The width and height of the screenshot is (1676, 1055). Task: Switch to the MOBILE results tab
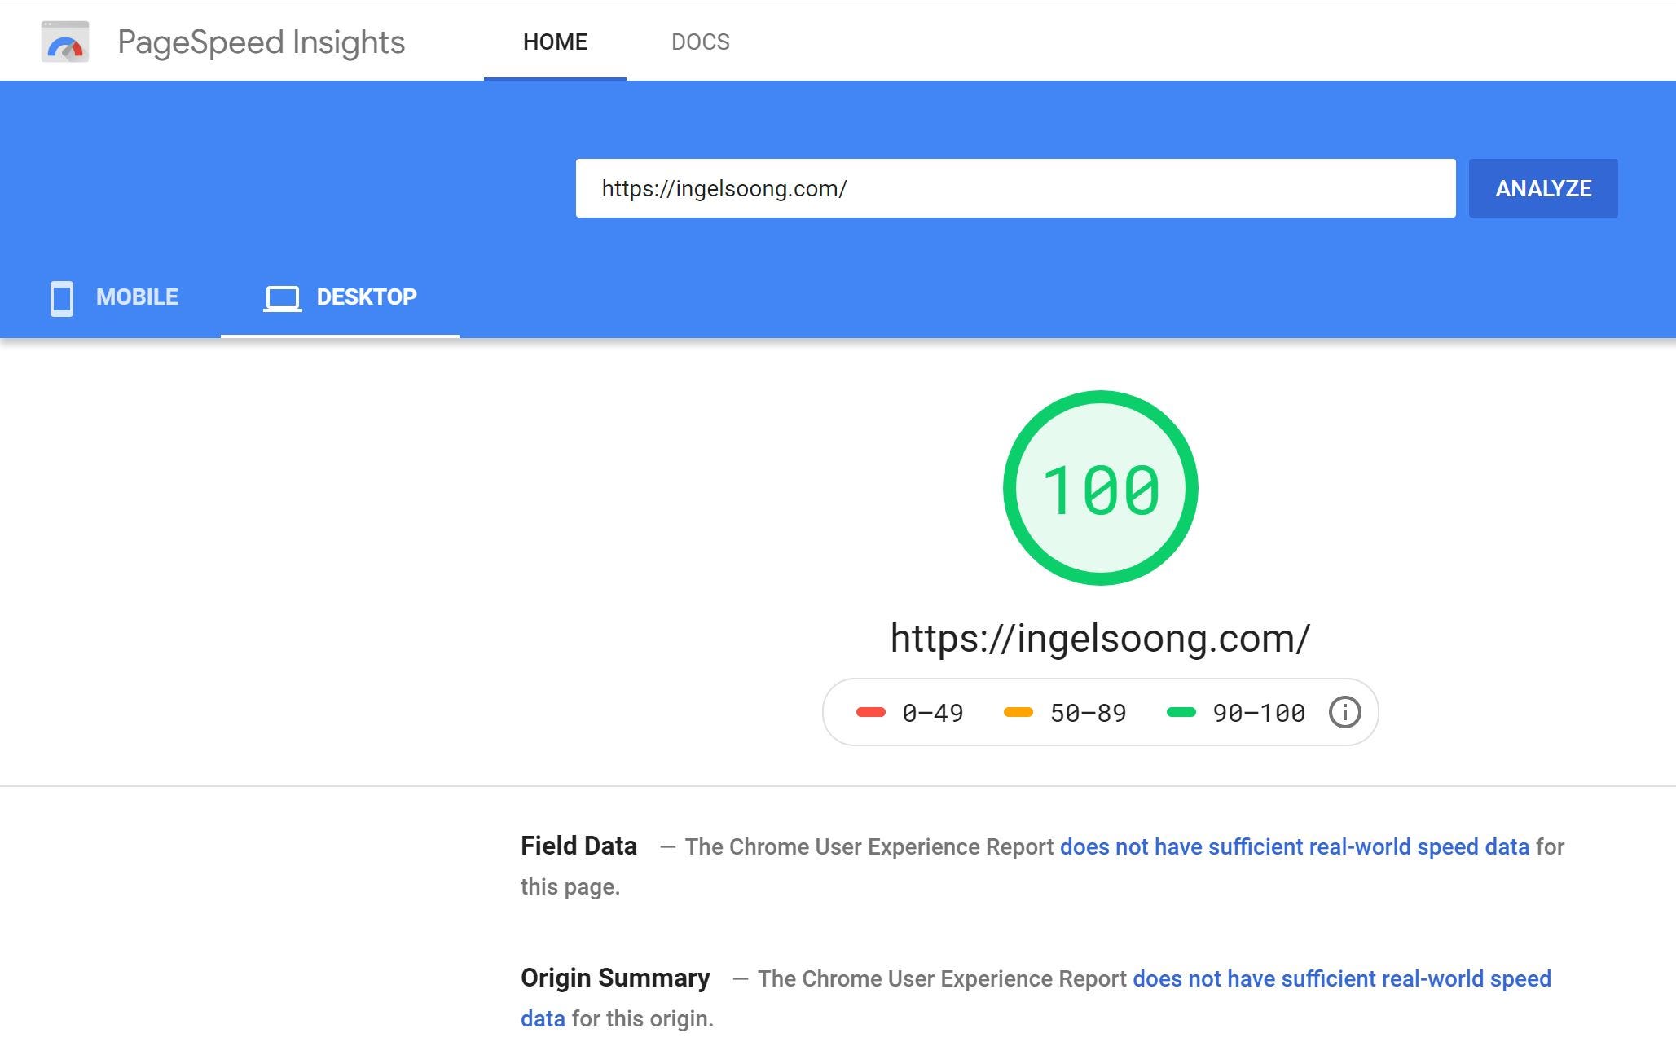pos(113,297)
